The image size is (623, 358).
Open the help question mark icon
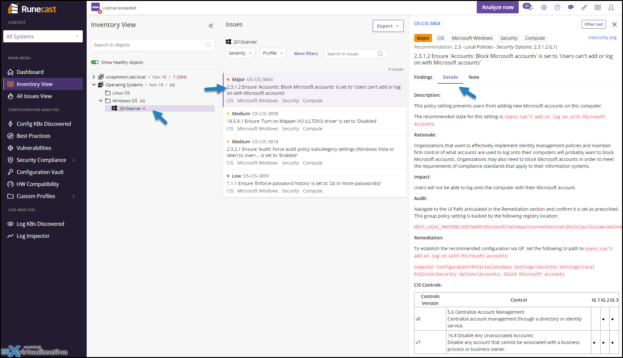pos(557,7)
